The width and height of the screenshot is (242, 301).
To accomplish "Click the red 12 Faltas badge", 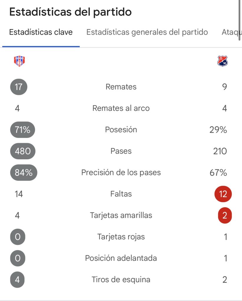I will point(223,194).
